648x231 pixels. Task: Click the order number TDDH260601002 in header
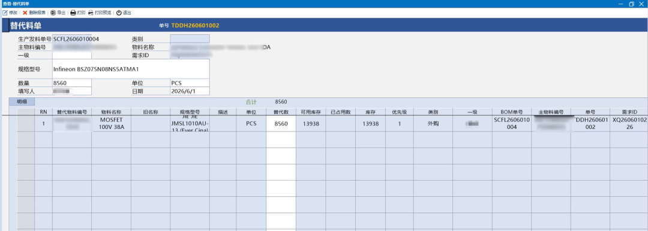[x=195, y=25]
